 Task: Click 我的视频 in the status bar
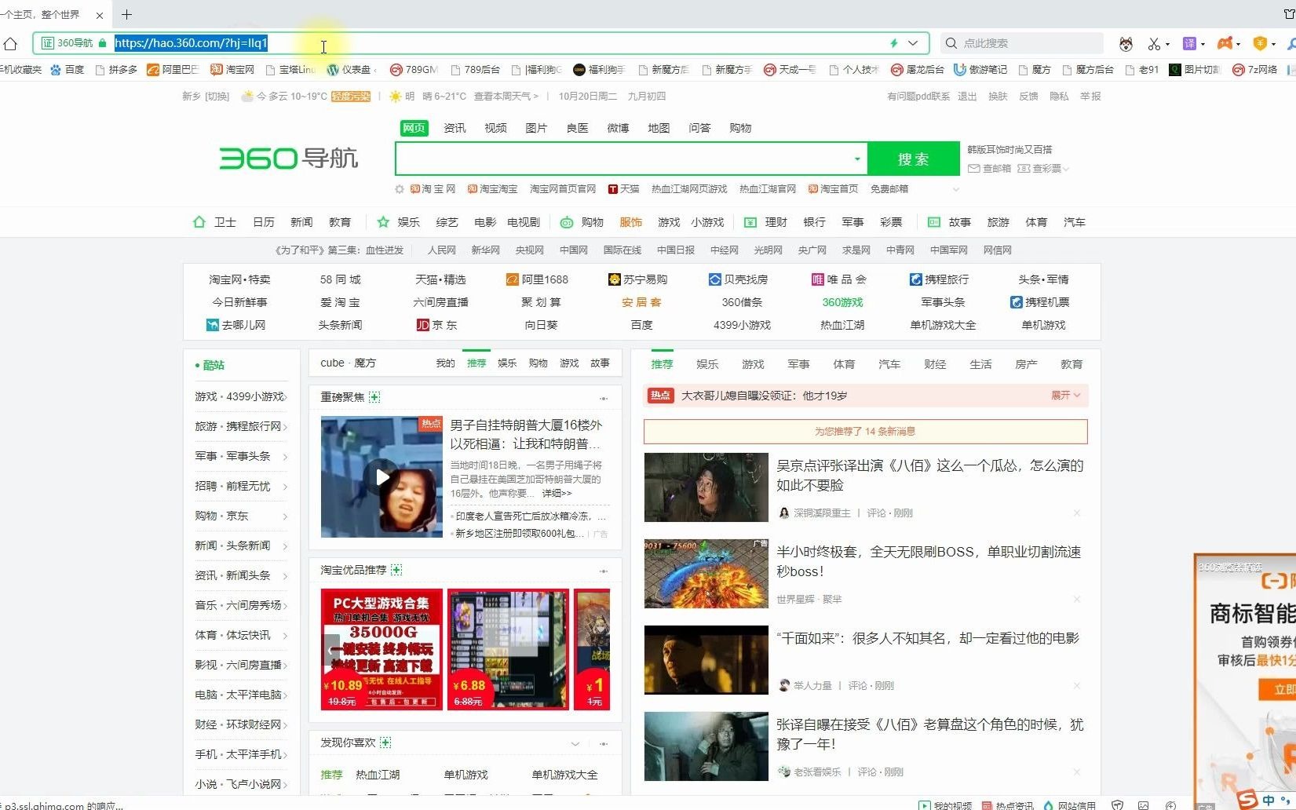pos(944,805)
